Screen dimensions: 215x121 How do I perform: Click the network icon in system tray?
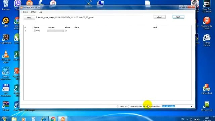pyautogui.click(x=195, y=120)
